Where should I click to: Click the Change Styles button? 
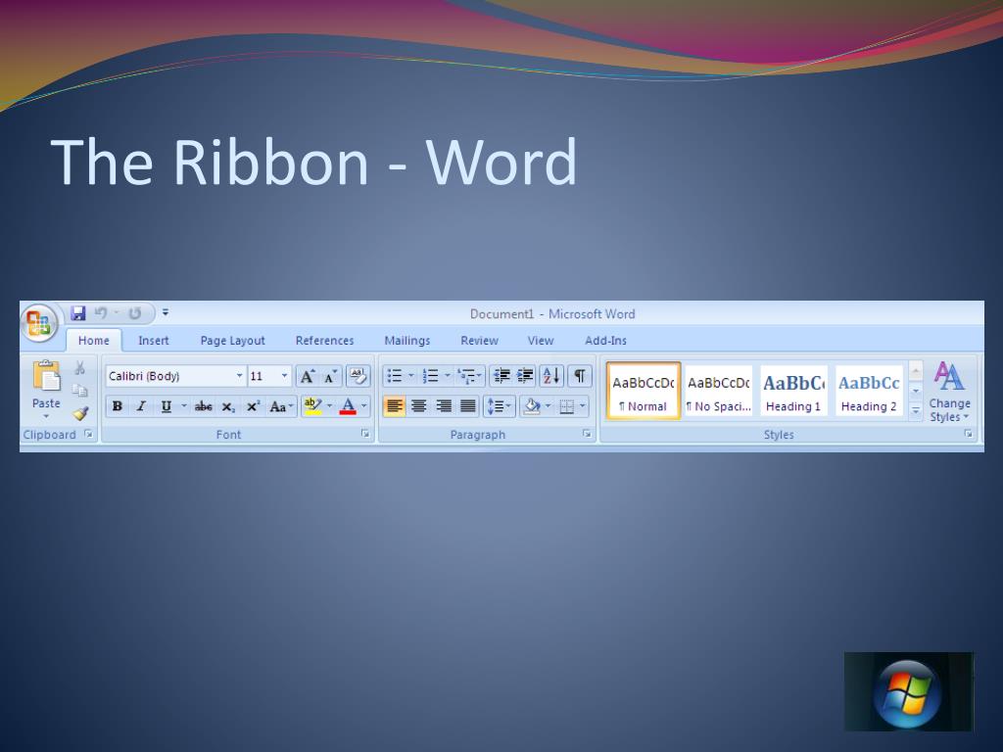click(950, 392)
